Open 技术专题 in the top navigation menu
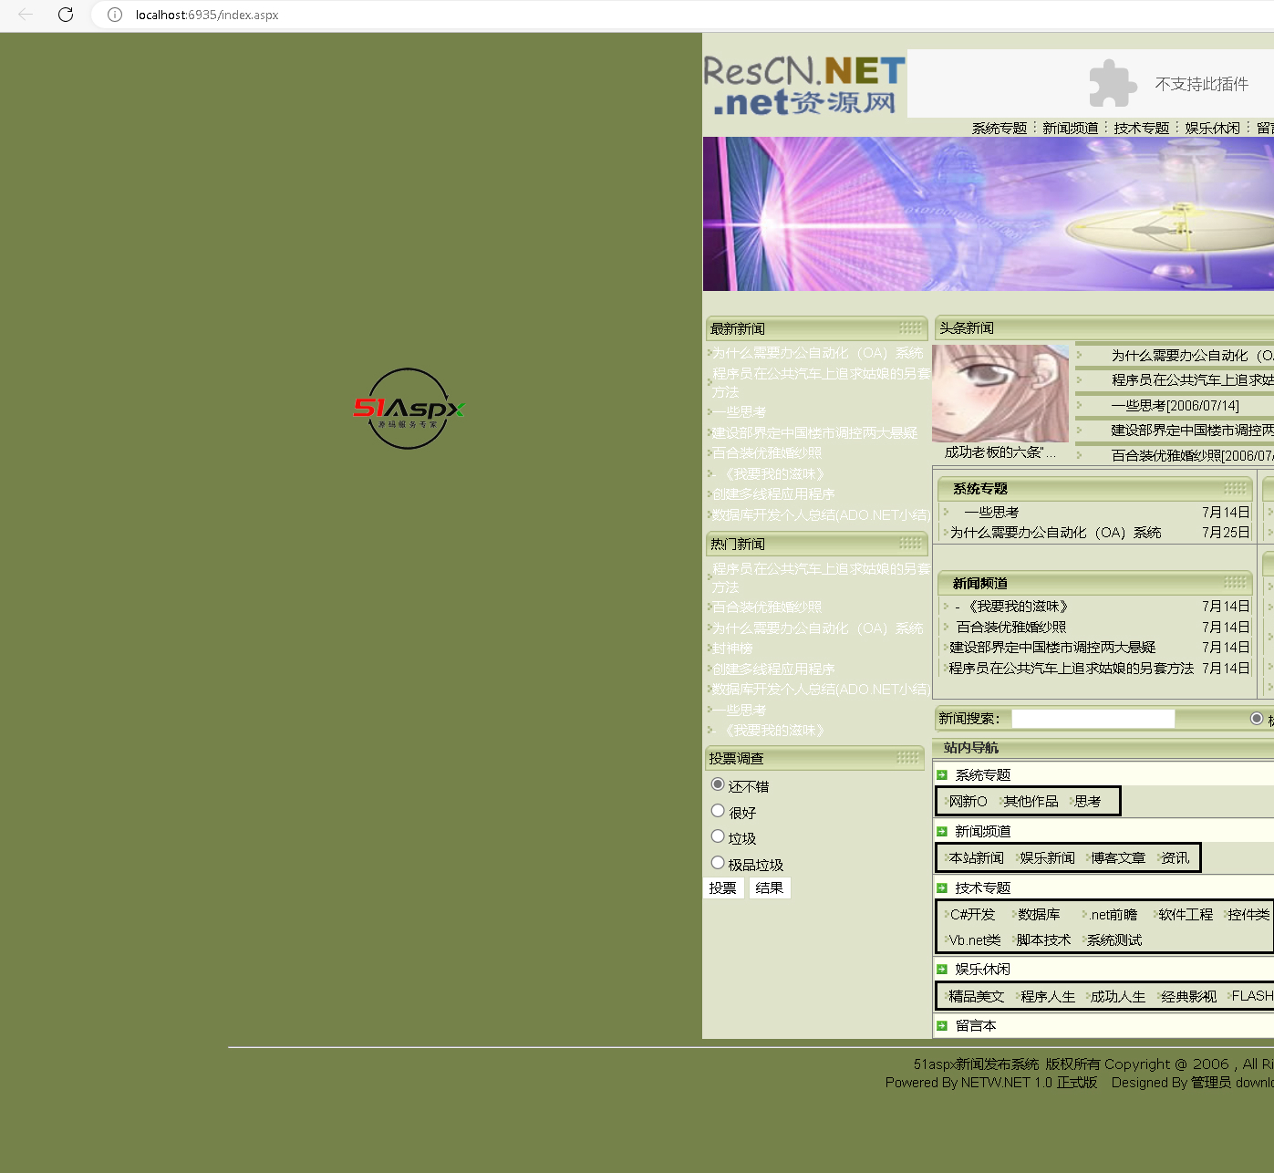Screen dimensions: 1274x1173 pos(1142,129)
